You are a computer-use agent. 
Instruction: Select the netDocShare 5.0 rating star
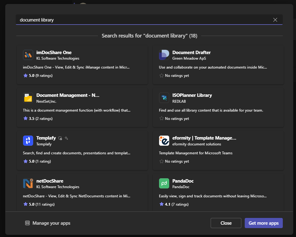coord(25,204)
